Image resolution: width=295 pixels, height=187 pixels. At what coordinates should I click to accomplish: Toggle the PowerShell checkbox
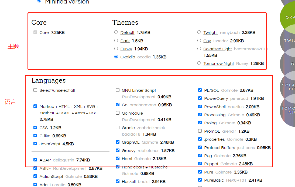point(200,107)
